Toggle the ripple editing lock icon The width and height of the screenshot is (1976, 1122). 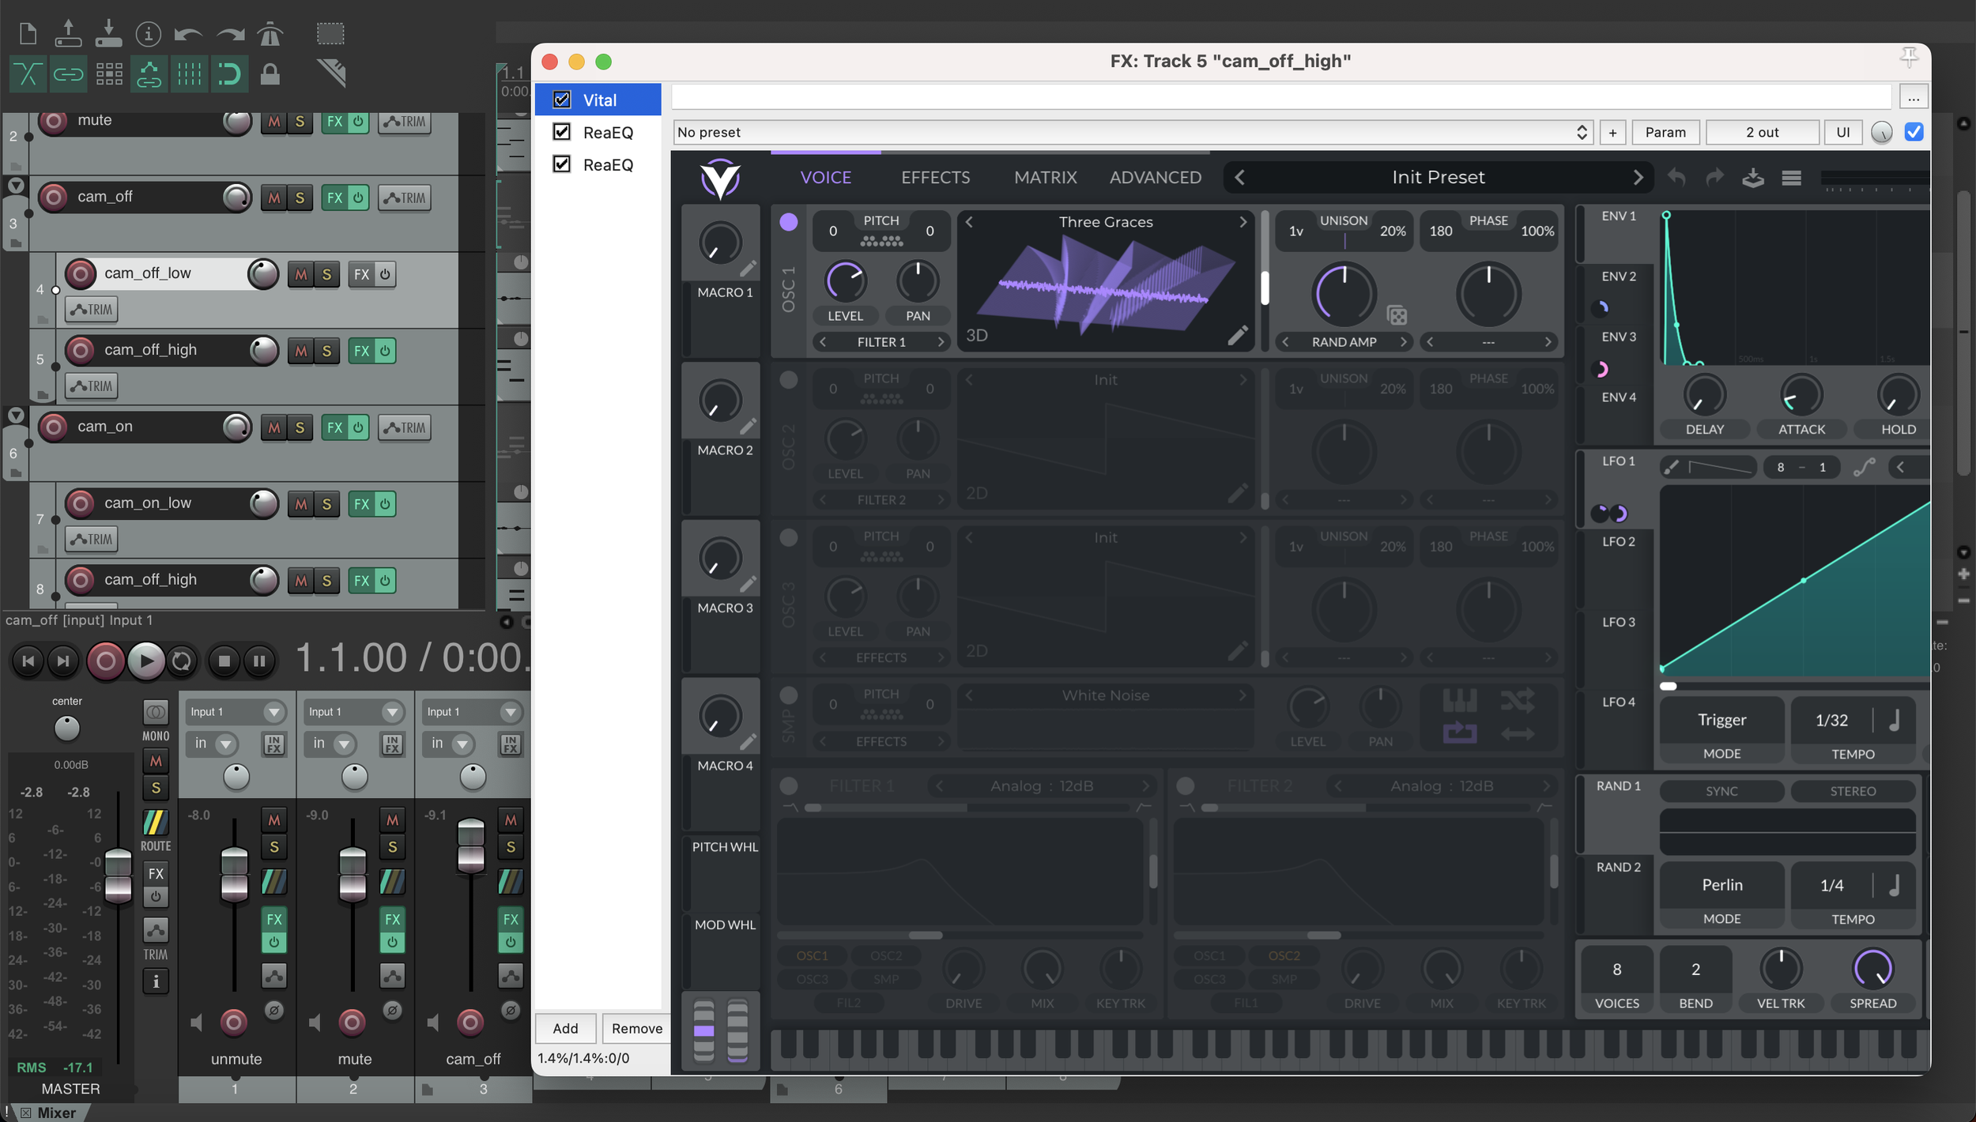coord(270,75)
